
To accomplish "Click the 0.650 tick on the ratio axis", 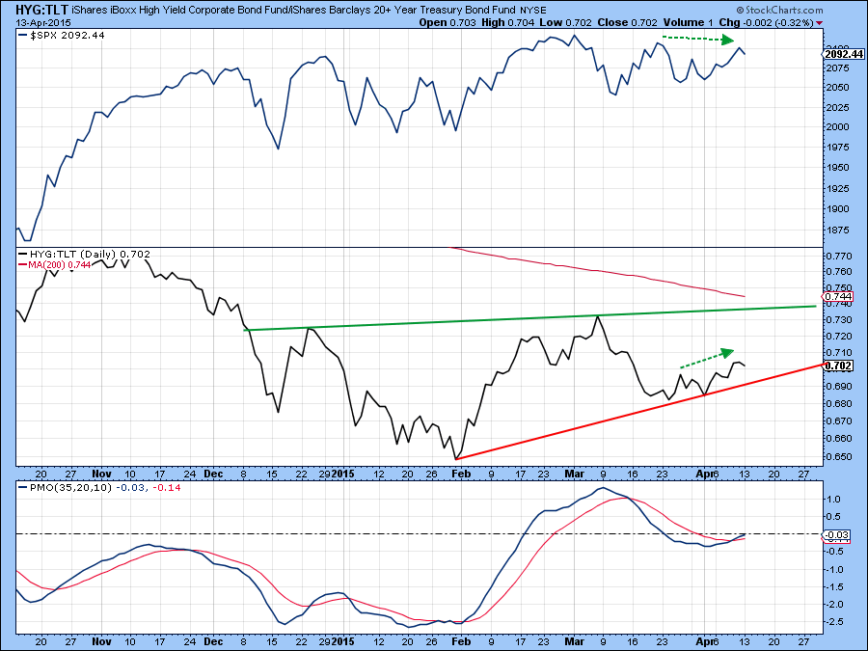I will [x=838, y=457].
